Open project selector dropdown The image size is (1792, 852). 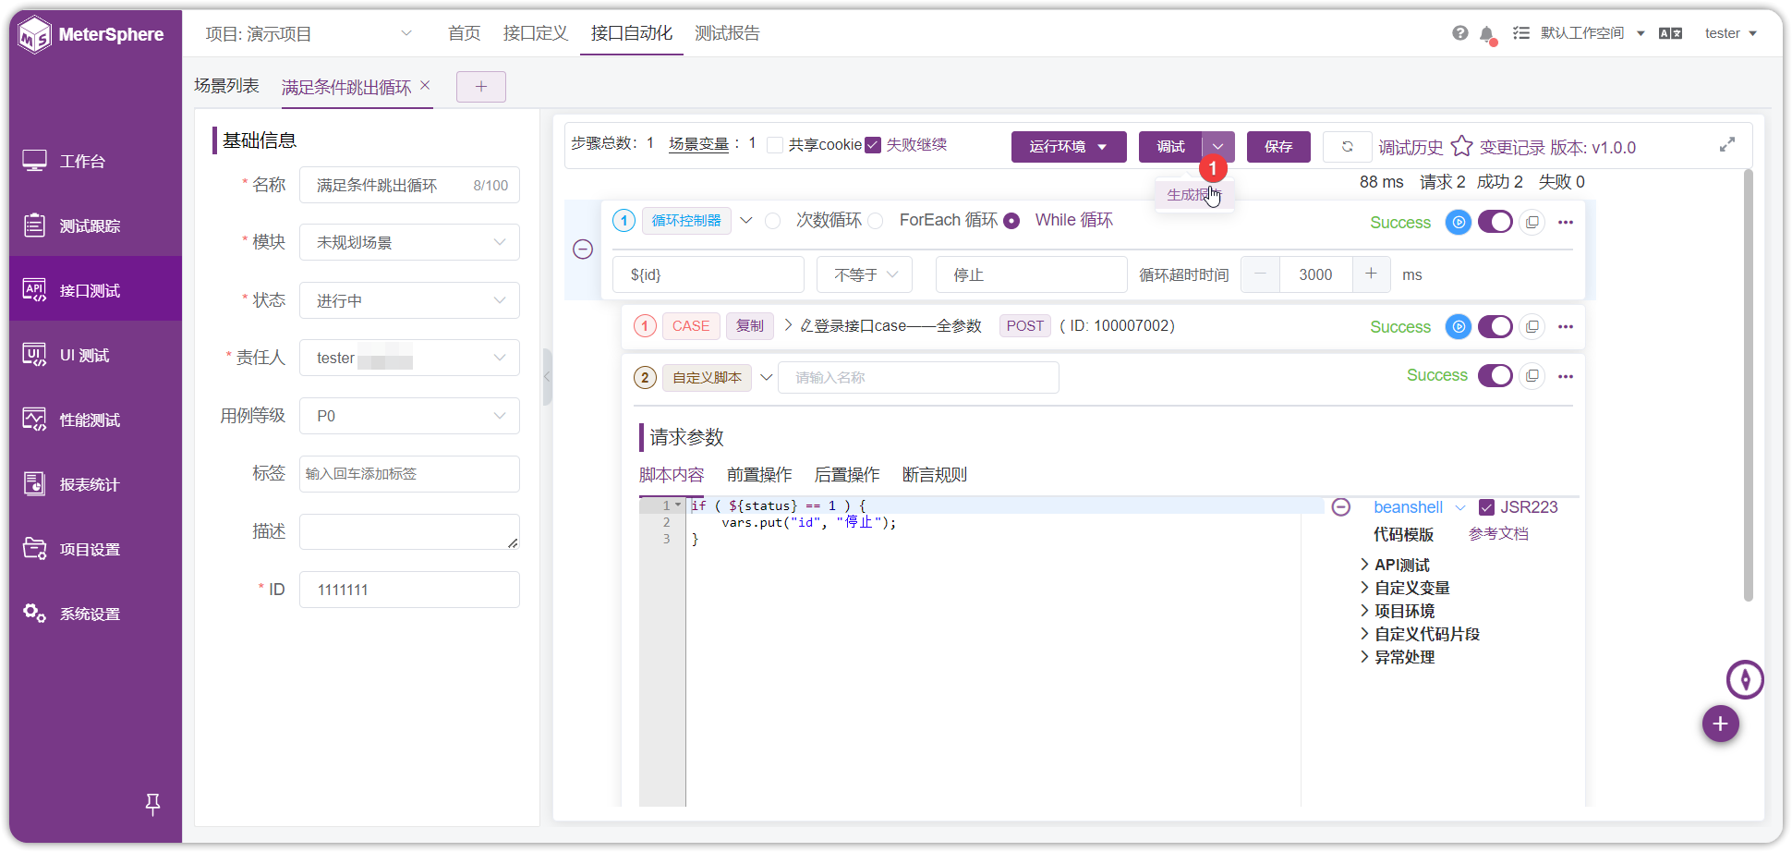coord(309,34)
